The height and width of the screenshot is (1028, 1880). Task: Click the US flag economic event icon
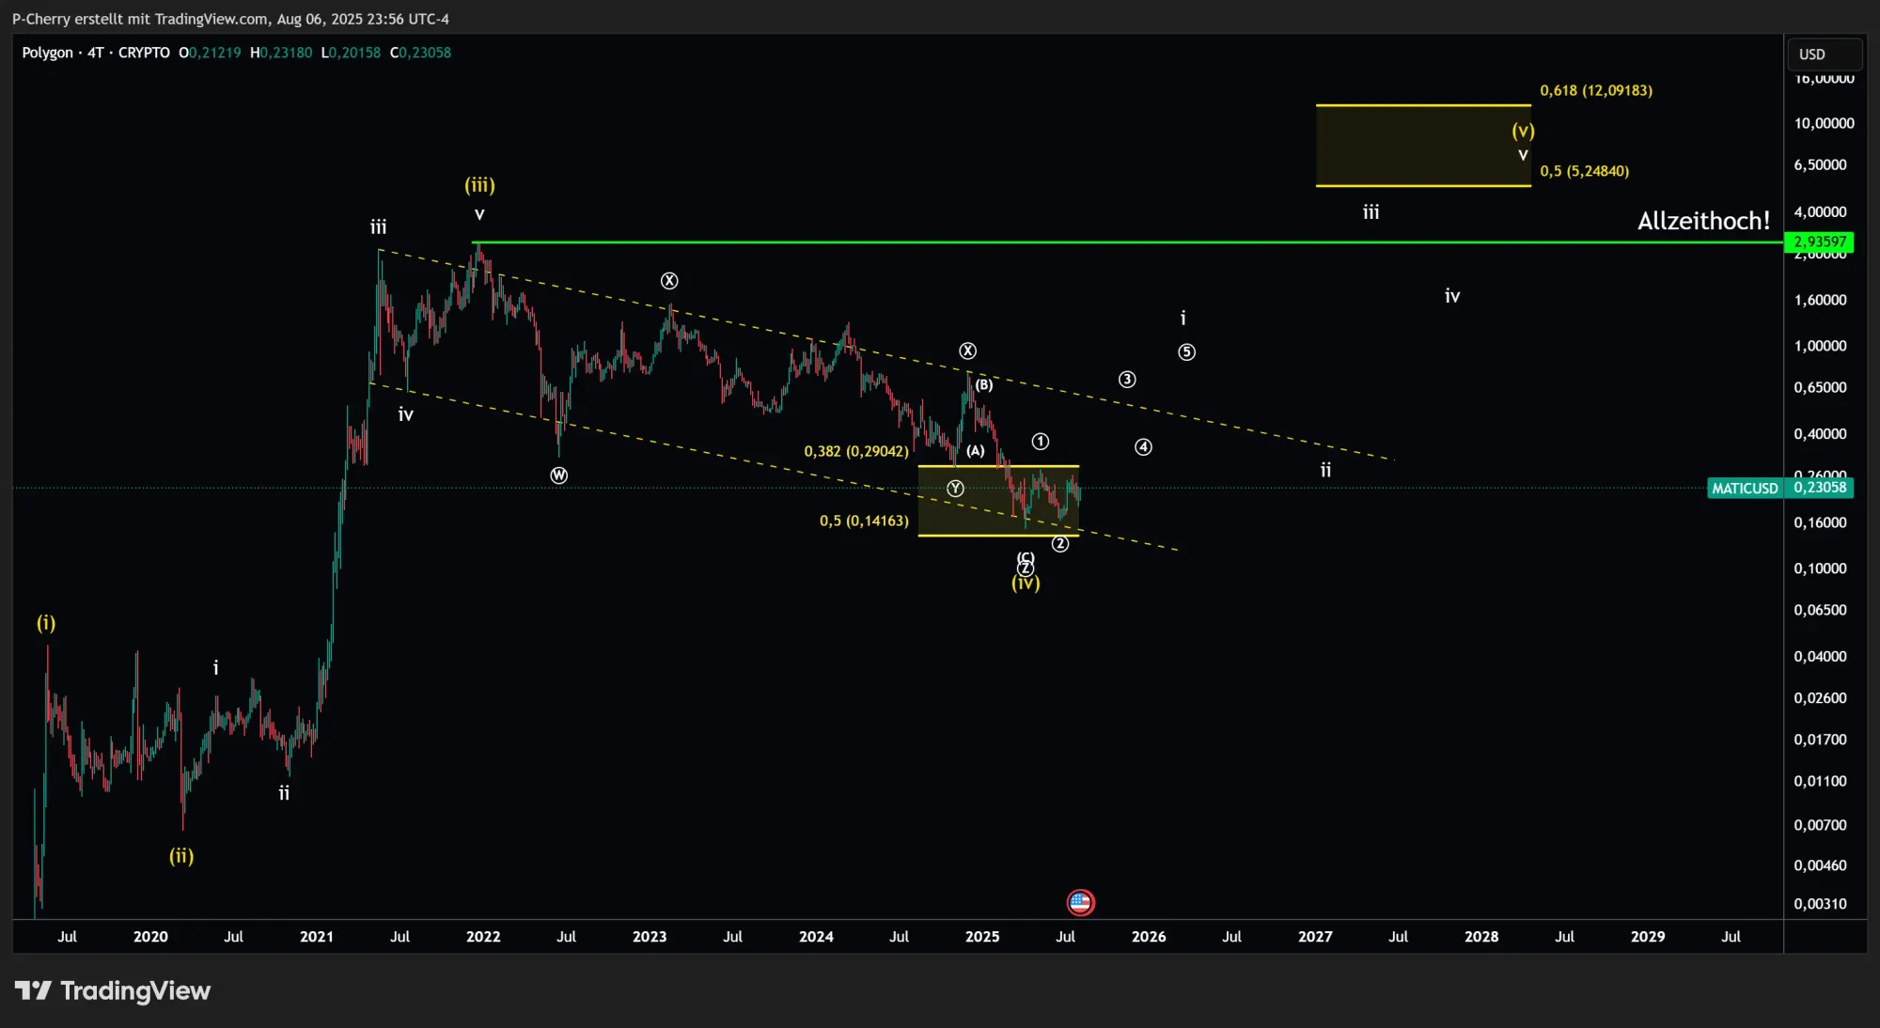pyautogui.click(x=1080, y=902)
